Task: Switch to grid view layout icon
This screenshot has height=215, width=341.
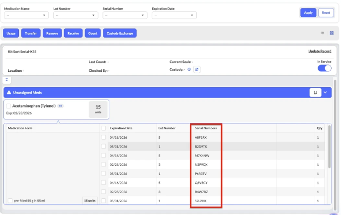Action: [x=331, y=33]
